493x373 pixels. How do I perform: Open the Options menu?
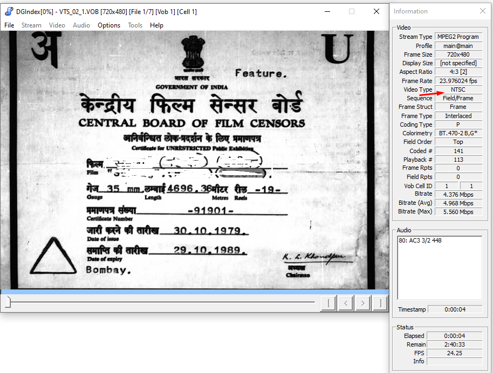[109, 25]
